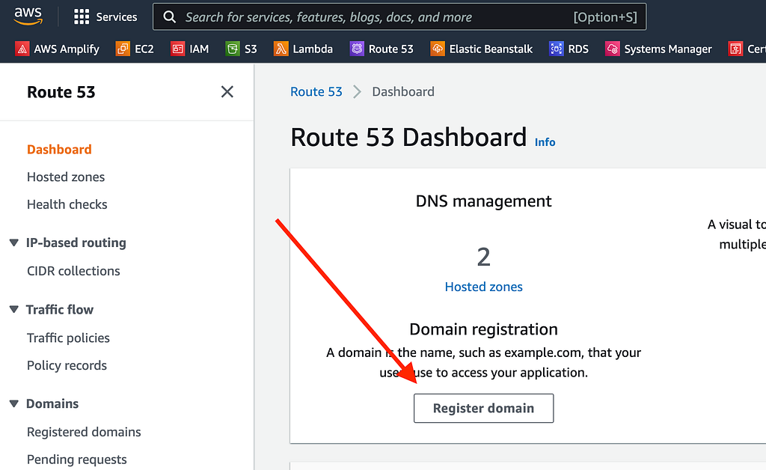The image size is (766, 470).
Task: Click the Lambda shortcut icon
Action: (281, 49)
